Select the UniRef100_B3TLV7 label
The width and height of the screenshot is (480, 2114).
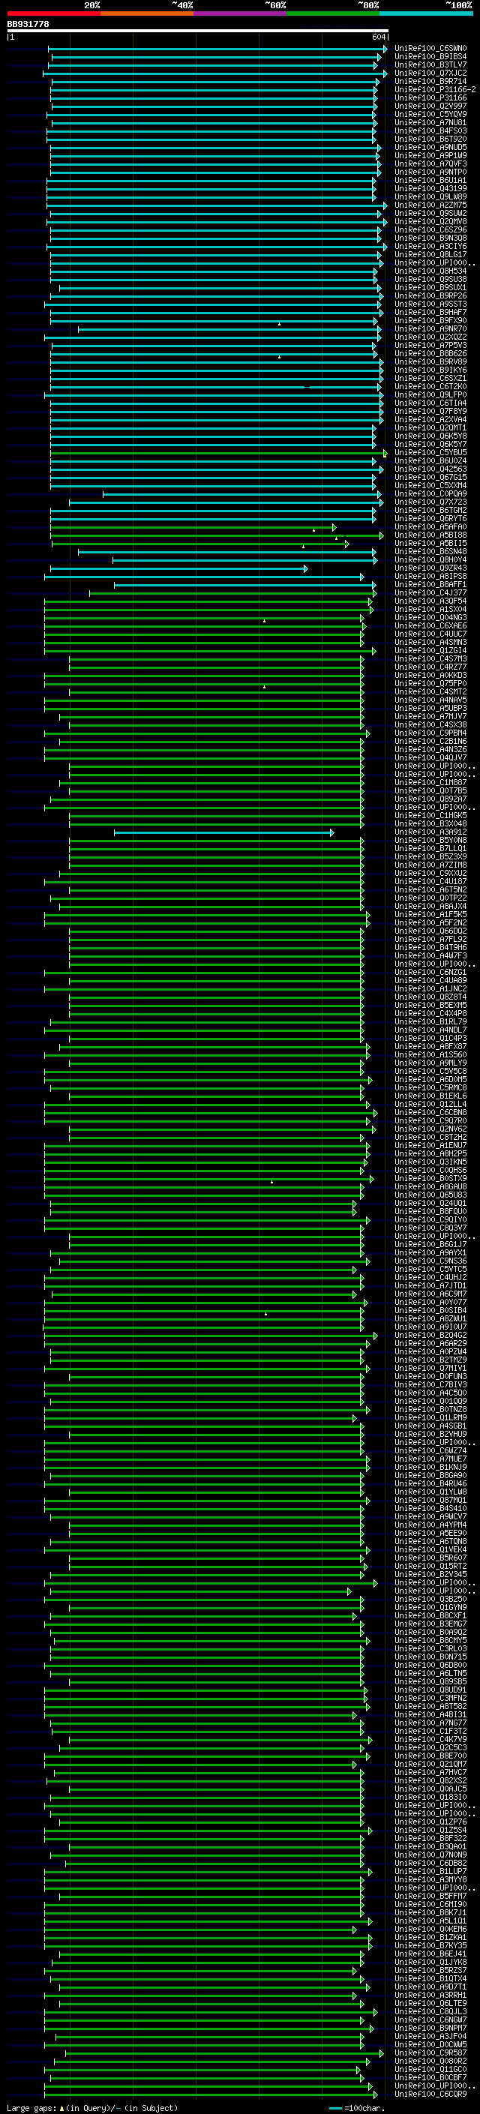430,64
